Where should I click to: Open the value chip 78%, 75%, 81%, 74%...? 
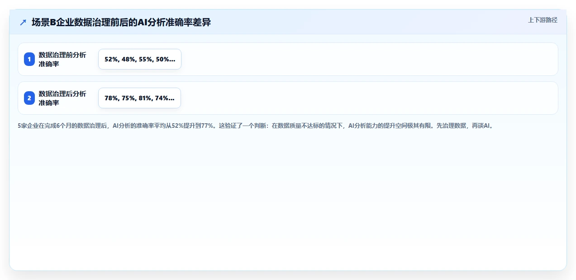click(140, 98)
